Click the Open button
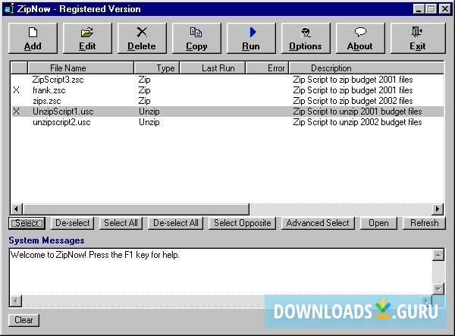This screenshot has width=455, height=336. click(378, 223)
